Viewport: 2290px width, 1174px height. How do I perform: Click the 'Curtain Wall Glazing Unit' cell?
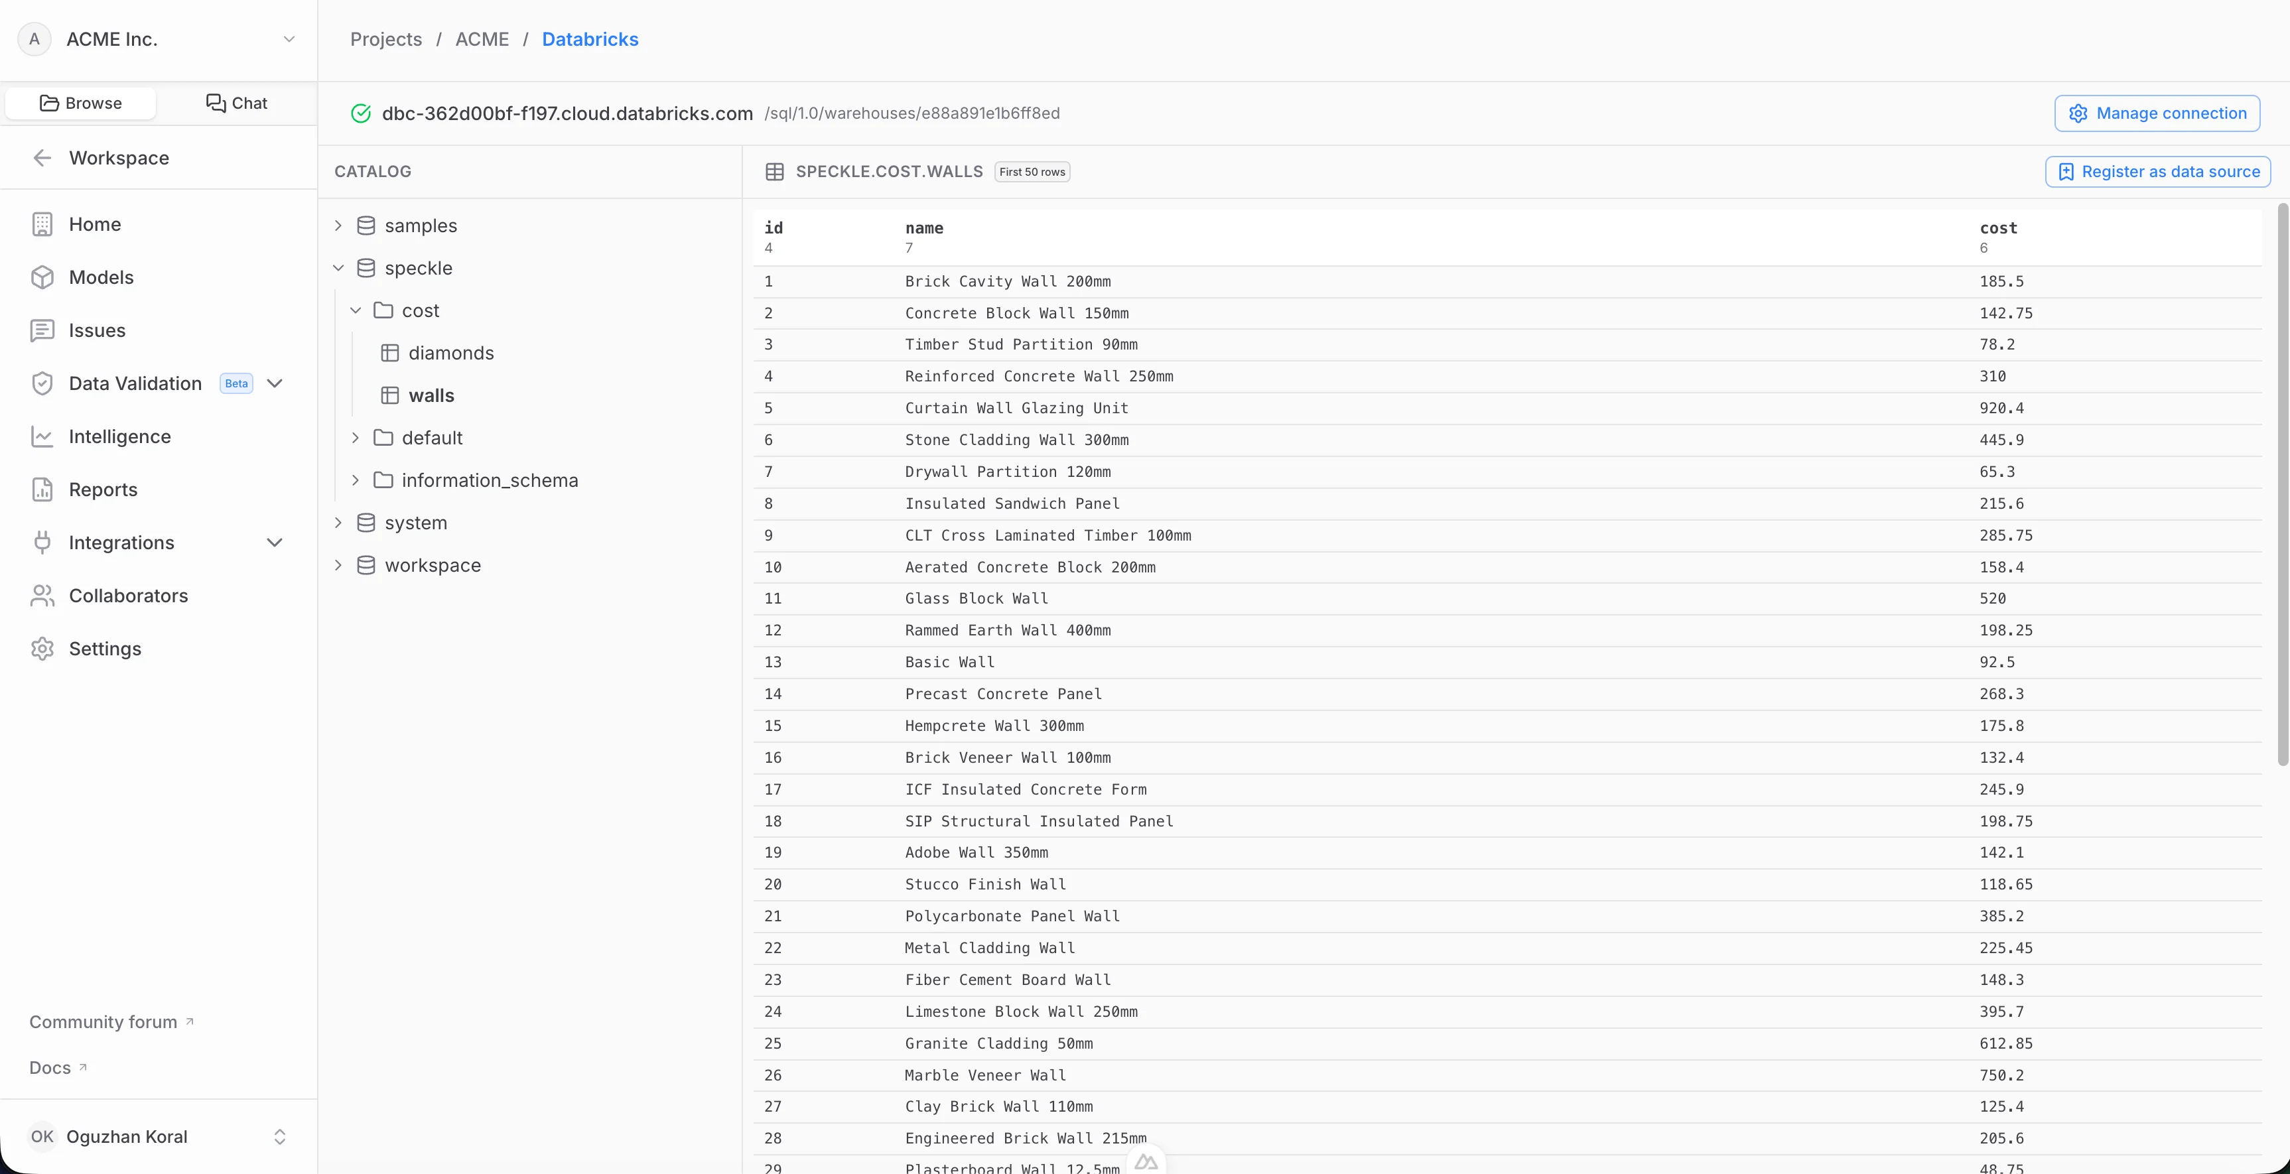click(1016, 408)
